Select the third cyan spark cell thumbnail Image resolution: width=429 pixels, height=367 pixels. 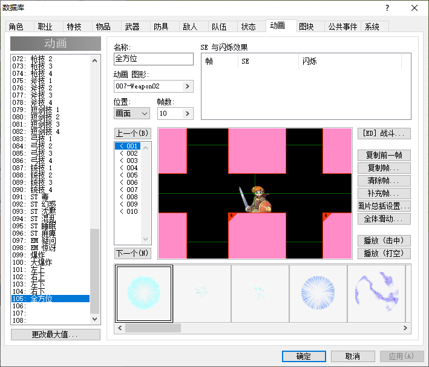pyautogui.click(x=260, y=293)
